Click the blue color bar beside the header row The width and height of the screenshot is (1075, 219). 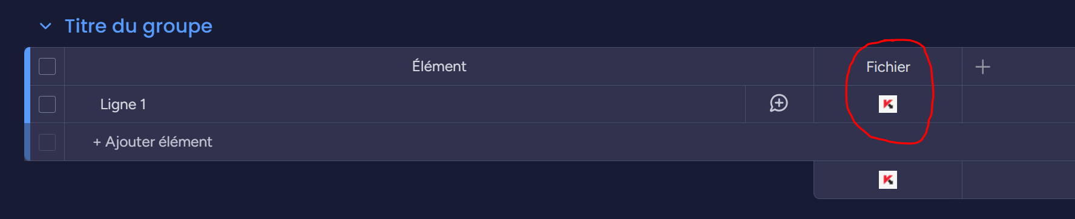(27, 66)
